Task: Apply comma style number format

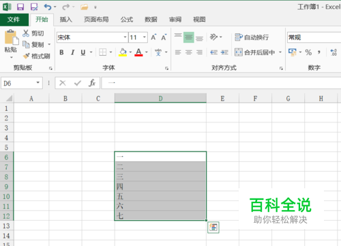Action: tap(319, 52)
